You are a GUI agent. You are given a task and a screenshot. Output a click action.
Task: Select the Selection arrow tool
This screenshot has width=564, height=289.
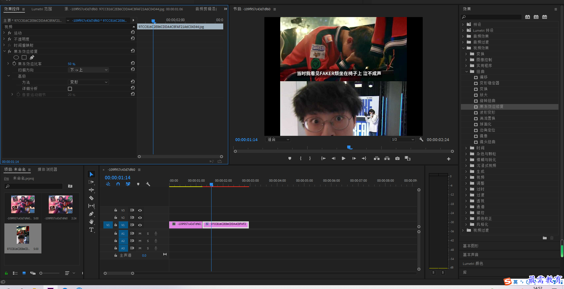click(91, 174)
